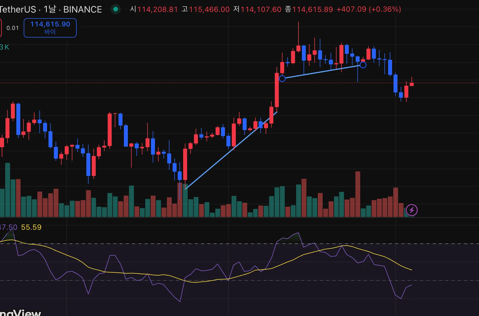
Task: Click the 0.01 spread value
Action: pyautogui.click(x=13, y=28)
